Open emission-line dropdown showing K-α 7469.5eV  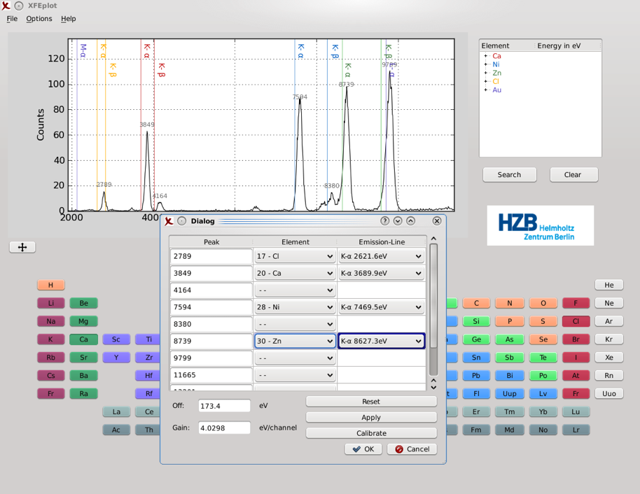381,307
